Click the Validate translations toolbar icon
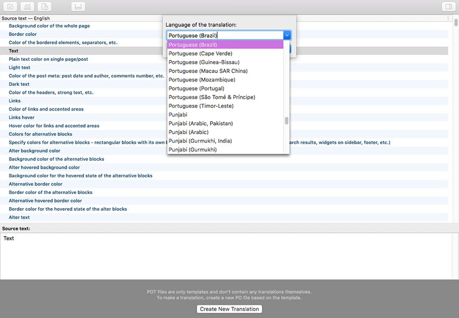The width and height of the screenshot is (459, 318). pos(11,7)
